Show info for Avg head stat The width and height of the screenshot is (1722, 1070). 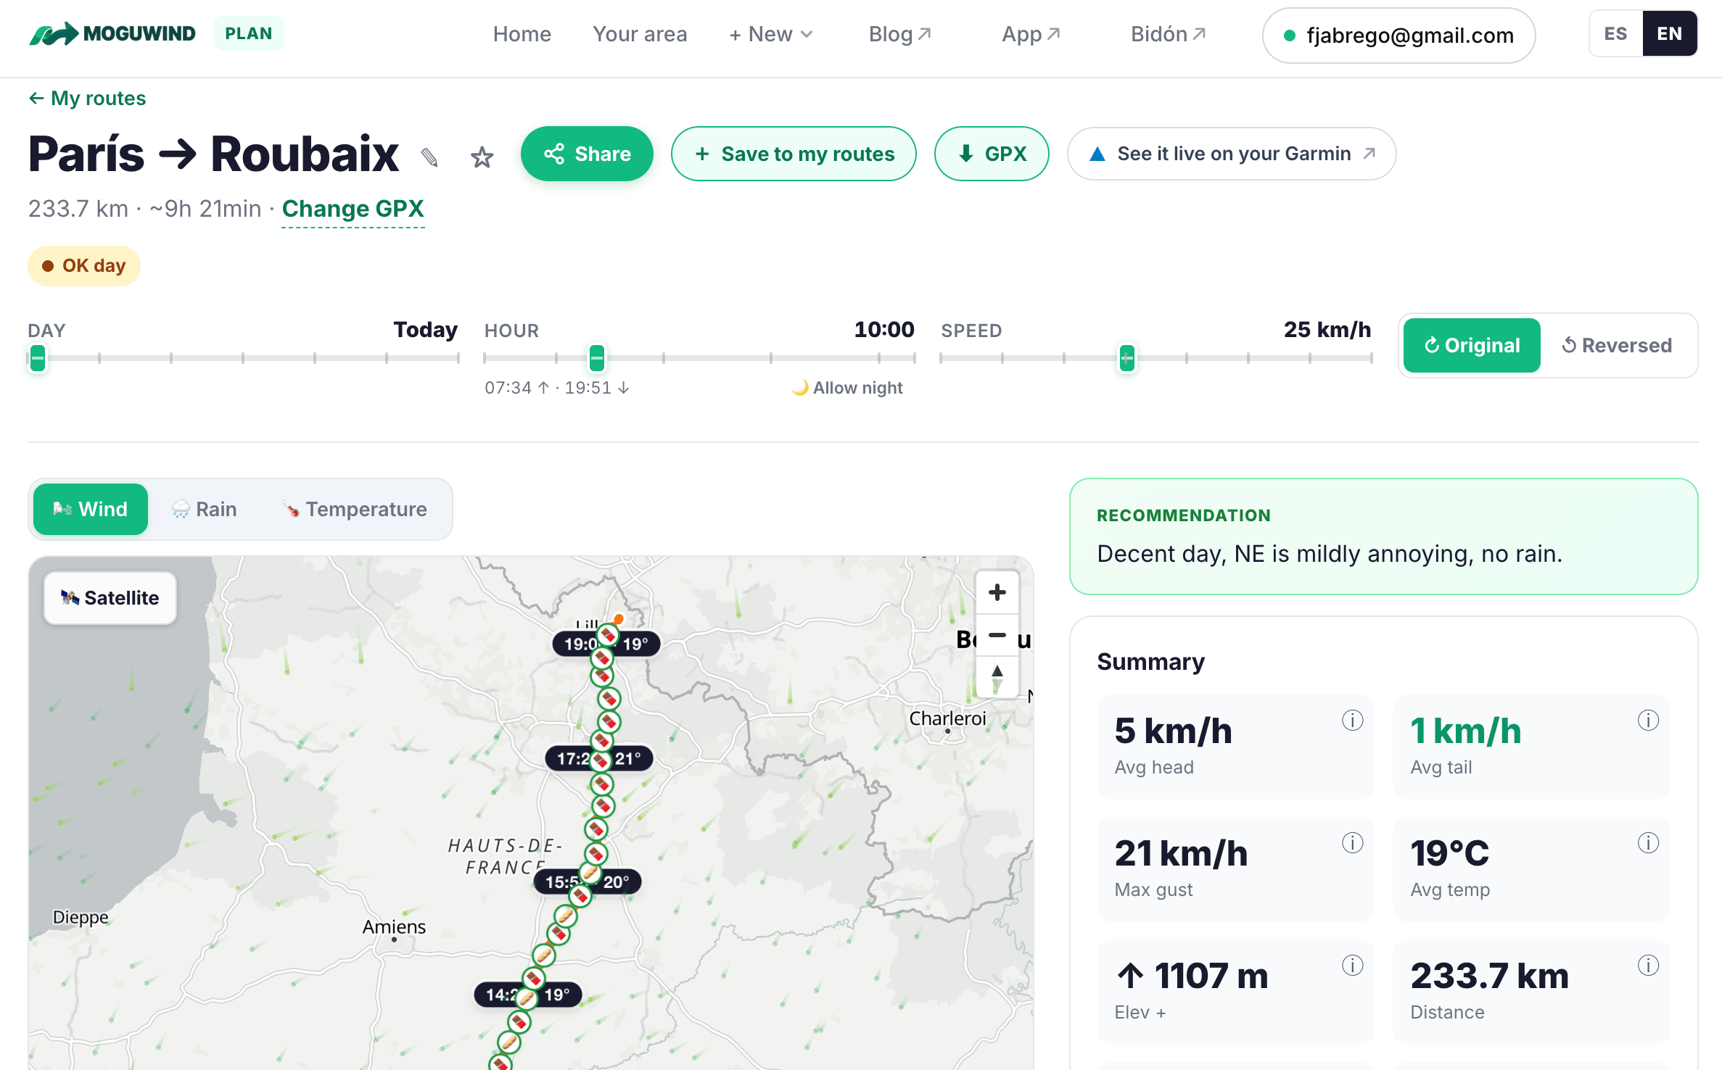point(1352,721)
